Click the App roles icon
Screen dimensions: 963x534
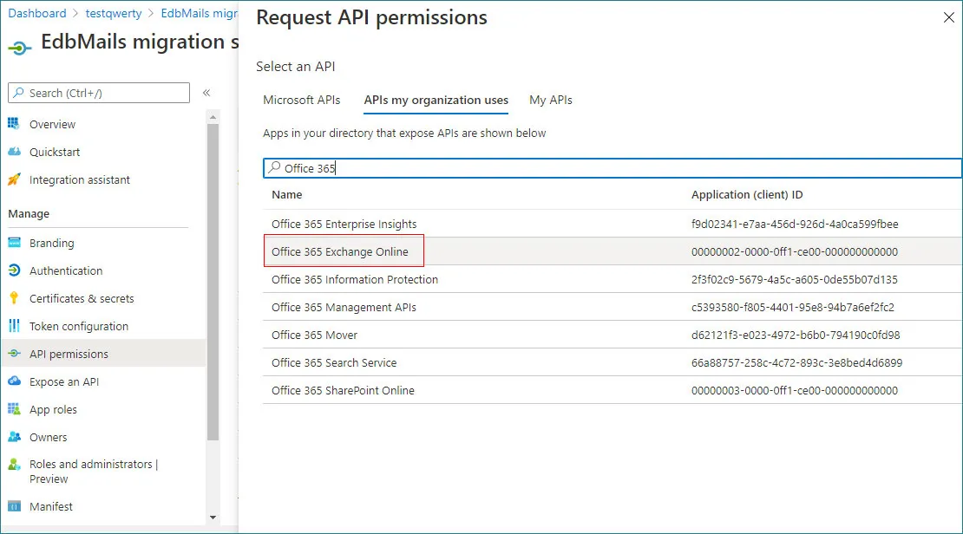pyautogui.click(x=14, y=409)
